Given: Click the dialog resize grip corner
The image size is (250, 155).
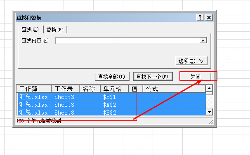Looking at the screenshot, I should coord(211,122).
